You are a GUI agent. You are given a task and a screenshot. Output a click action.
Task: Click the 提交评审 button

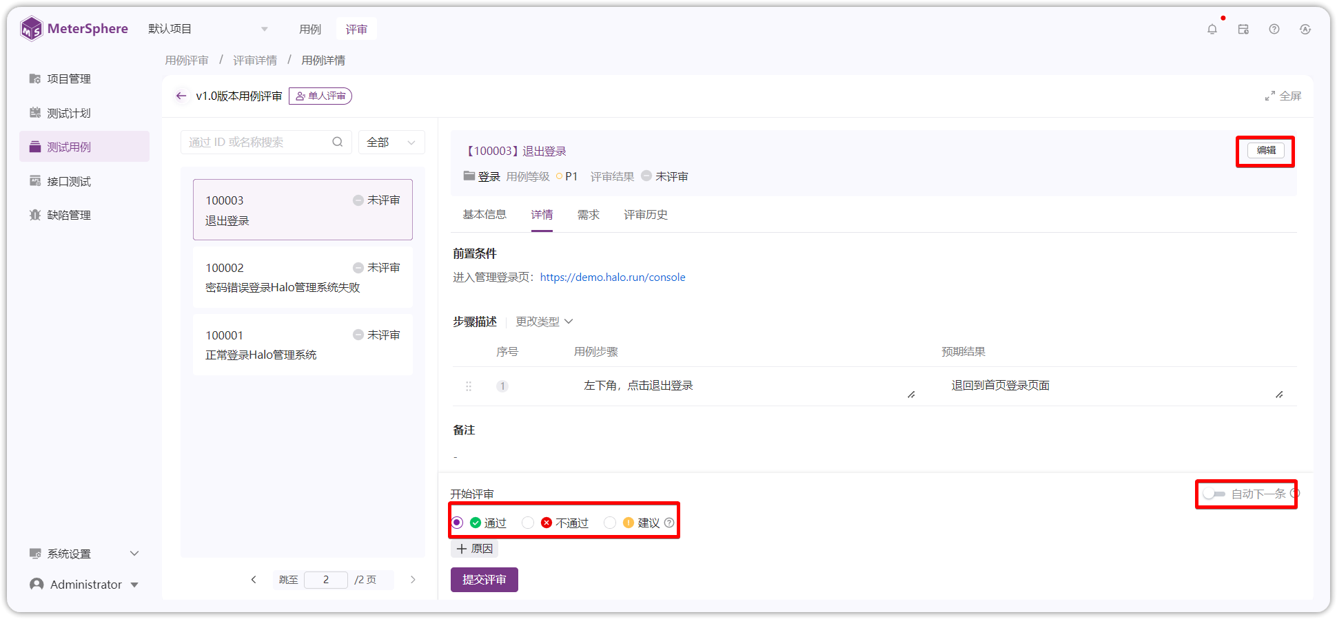[x=484, y=580]
